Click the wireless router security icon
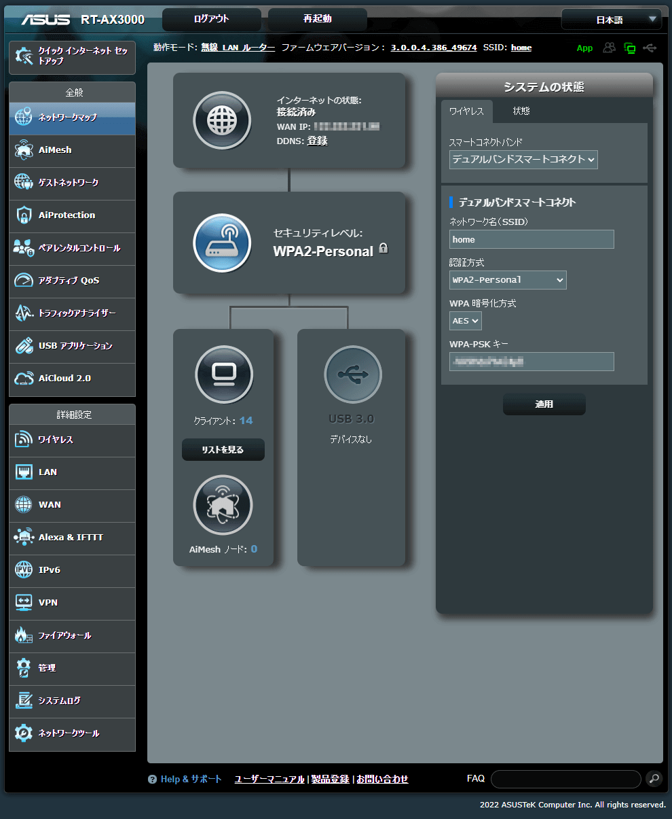The width and height of the screenshot is (672, 819). [222, 243]
